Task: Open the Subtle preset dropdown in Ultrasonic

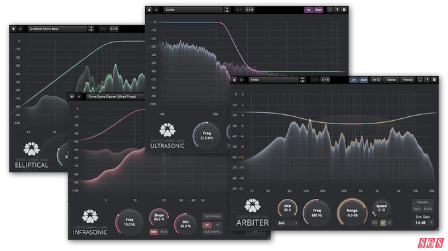Action: (x=194, y=10)
